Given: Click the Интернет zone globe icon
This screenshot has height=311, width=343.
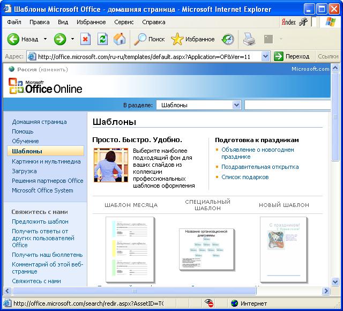Looking at the screenshot, I should pos(234,303).
